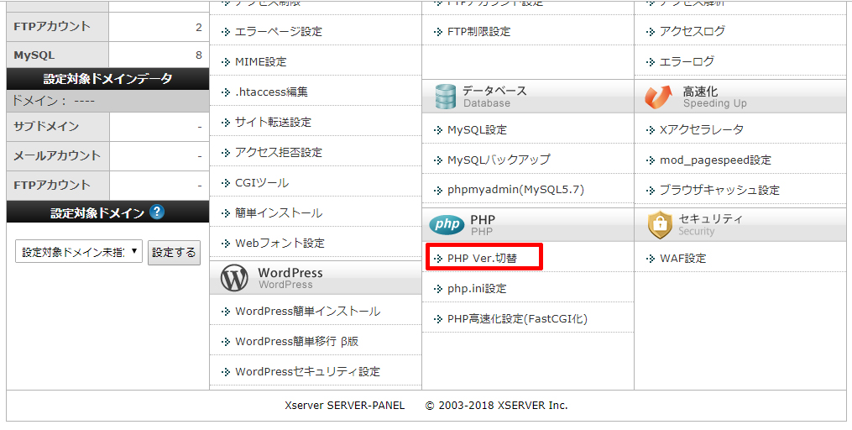Open the target domain dropdown
The image size is (852, 430).
80,252
